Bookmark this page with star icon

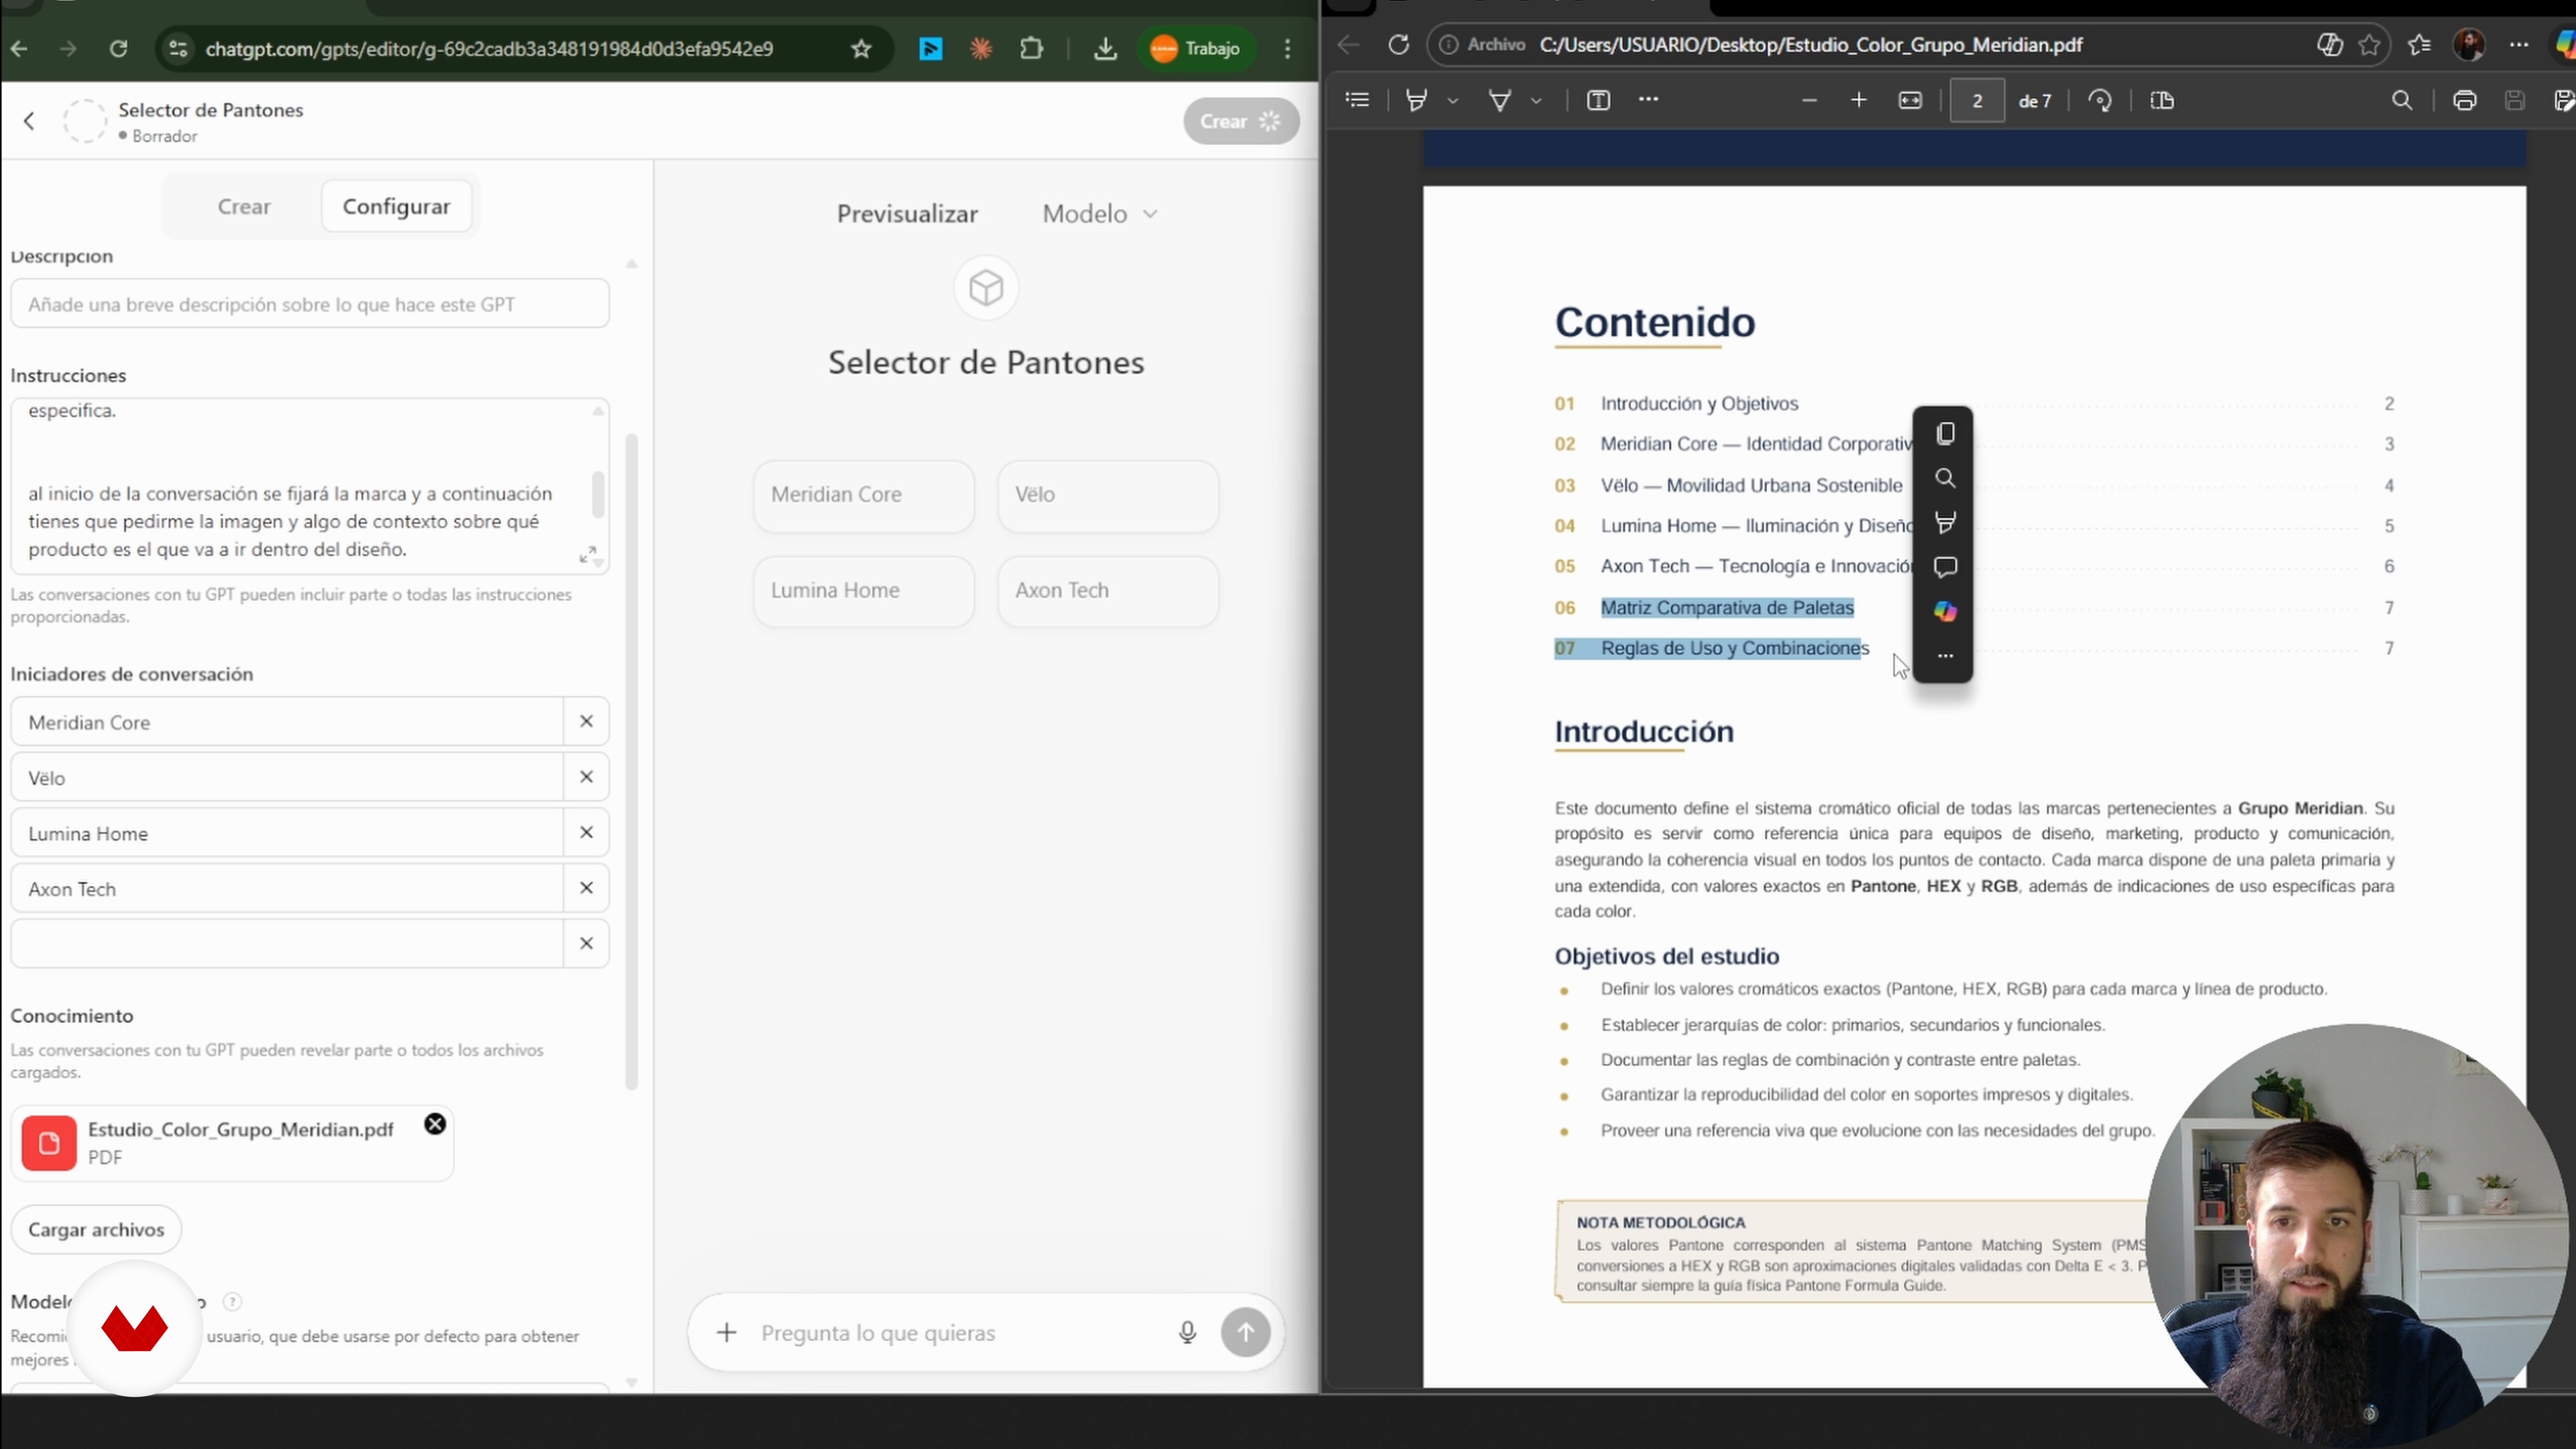click(861, 48)
